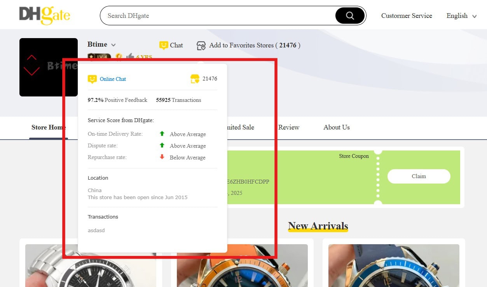Click the gold medal badge icon under Btime

tap(119, 57)
